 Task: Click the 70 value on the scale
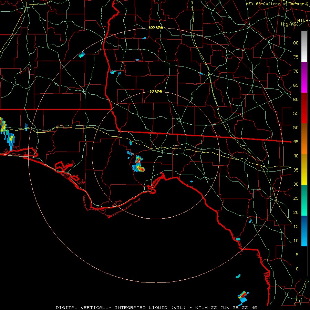[296, 71]
